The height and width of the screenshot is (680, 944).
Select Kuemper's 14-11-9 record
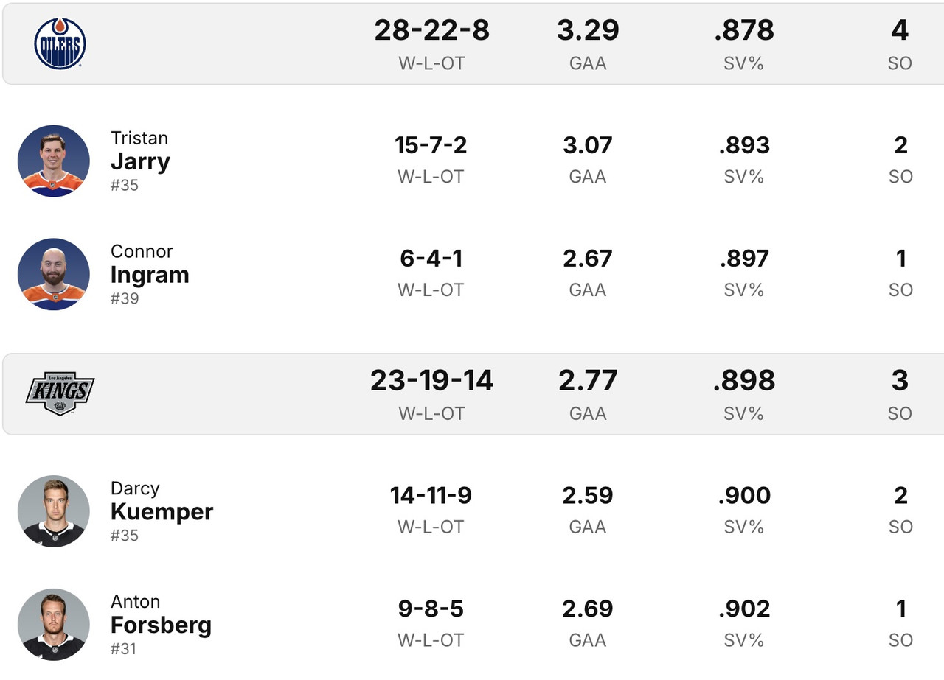pyautogui.click(x=431, y=496)
